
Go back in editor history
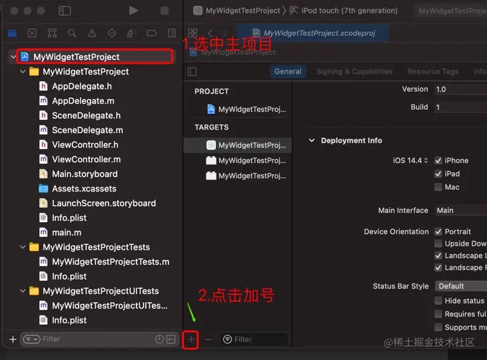coord(211,33)
